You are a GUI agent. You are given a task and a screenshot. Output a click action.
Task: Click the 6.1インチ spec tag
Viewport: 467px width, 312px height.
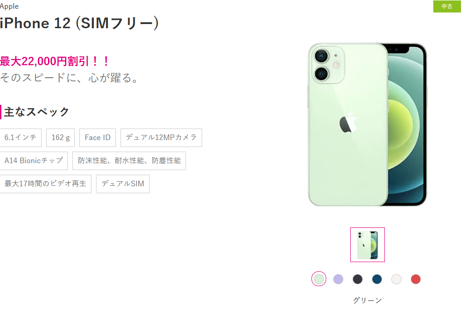click(20, 137)
